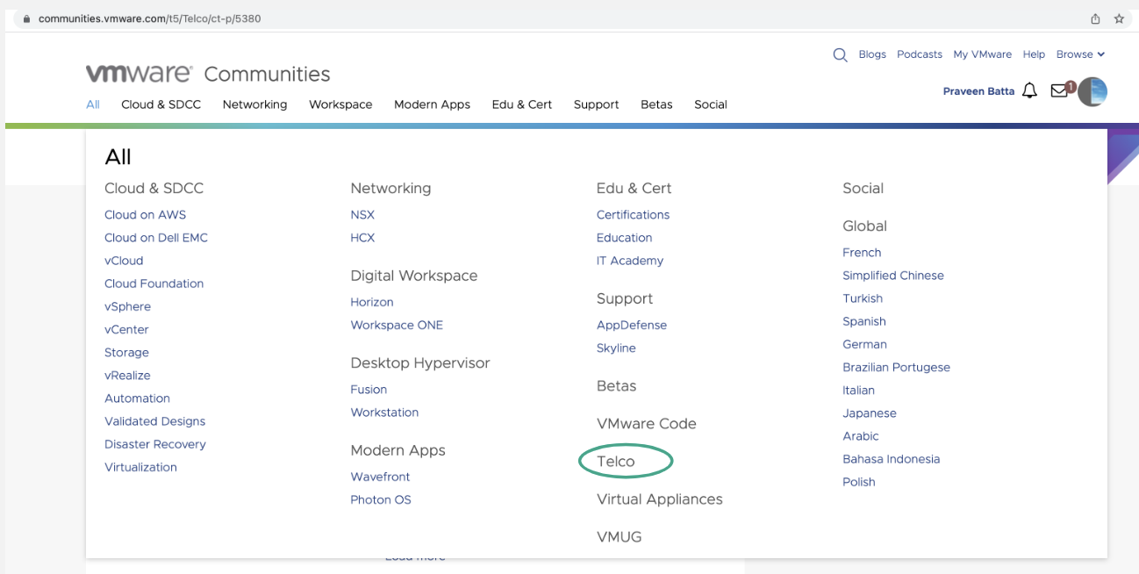Screen dimensions: 1139x574
Task: Open Cloud on AWS link
Action: tap(145, 215)
